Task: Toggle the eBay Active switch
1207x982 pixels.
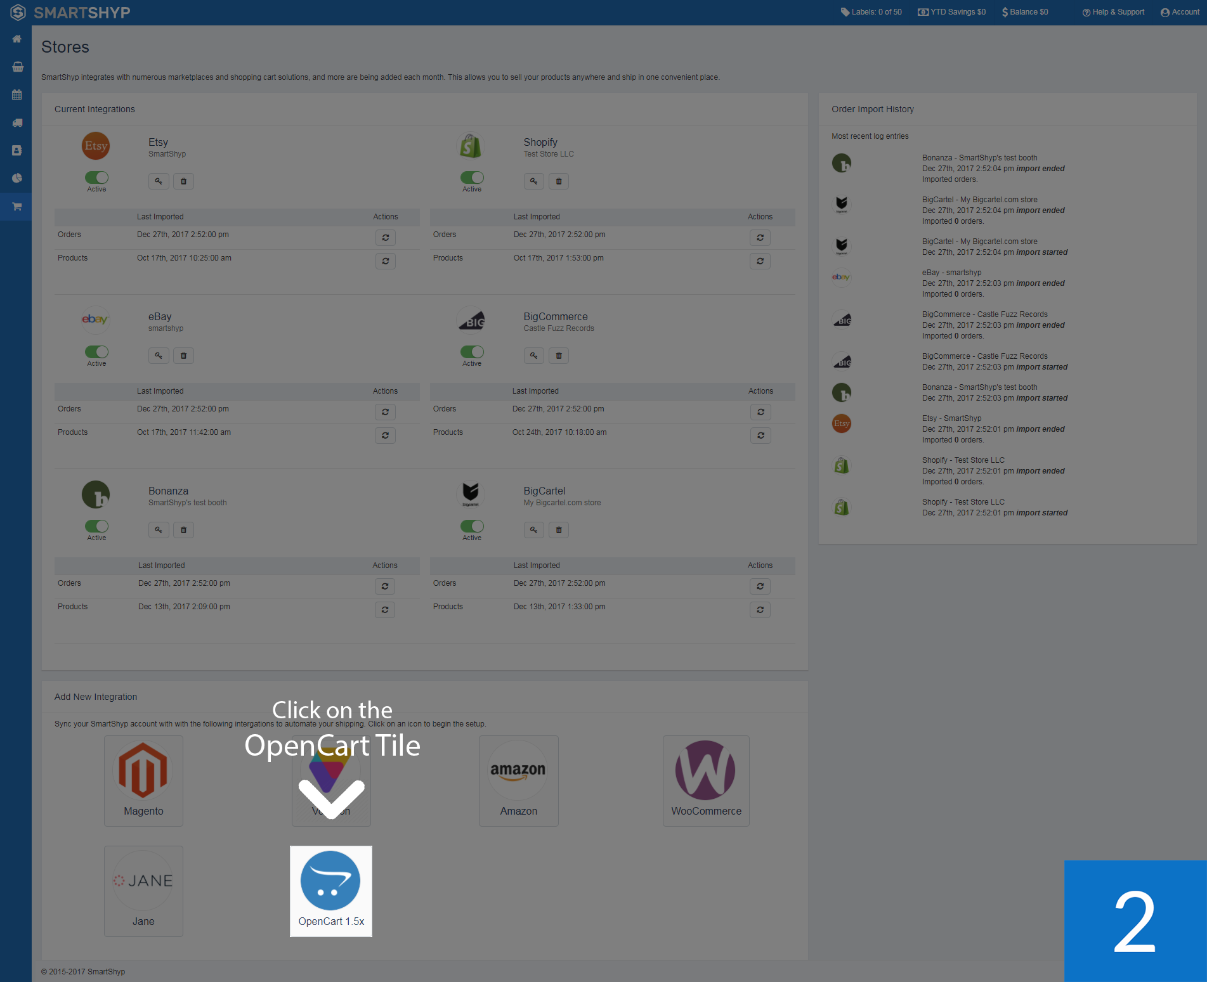Action: click(x=96, y=352)
